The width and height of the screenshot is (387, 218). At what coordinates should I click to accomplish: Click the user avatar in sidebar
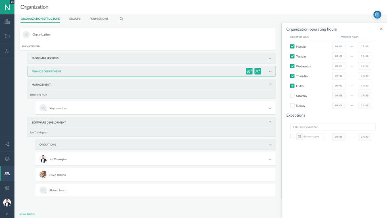[x=7, y=203]
